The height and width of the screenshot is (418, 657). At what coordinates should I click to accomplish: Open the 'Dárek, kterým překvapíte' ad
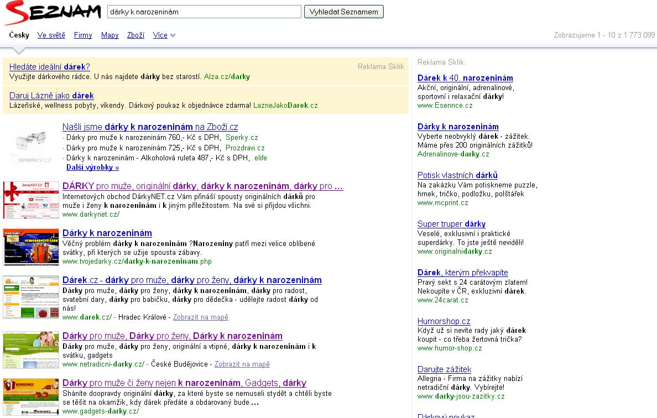pyautogui.click(x=462, y=273)
